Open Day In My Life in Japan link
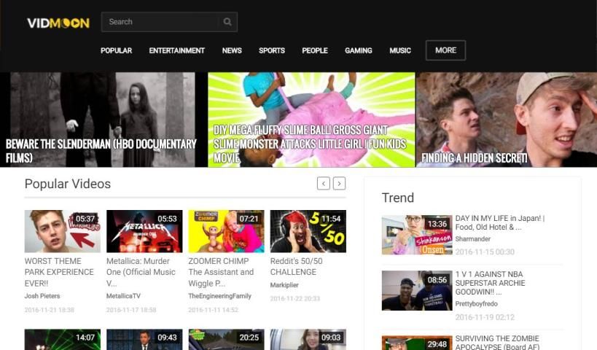The width and height of the screenshot is (597, 350). [499, 222]
